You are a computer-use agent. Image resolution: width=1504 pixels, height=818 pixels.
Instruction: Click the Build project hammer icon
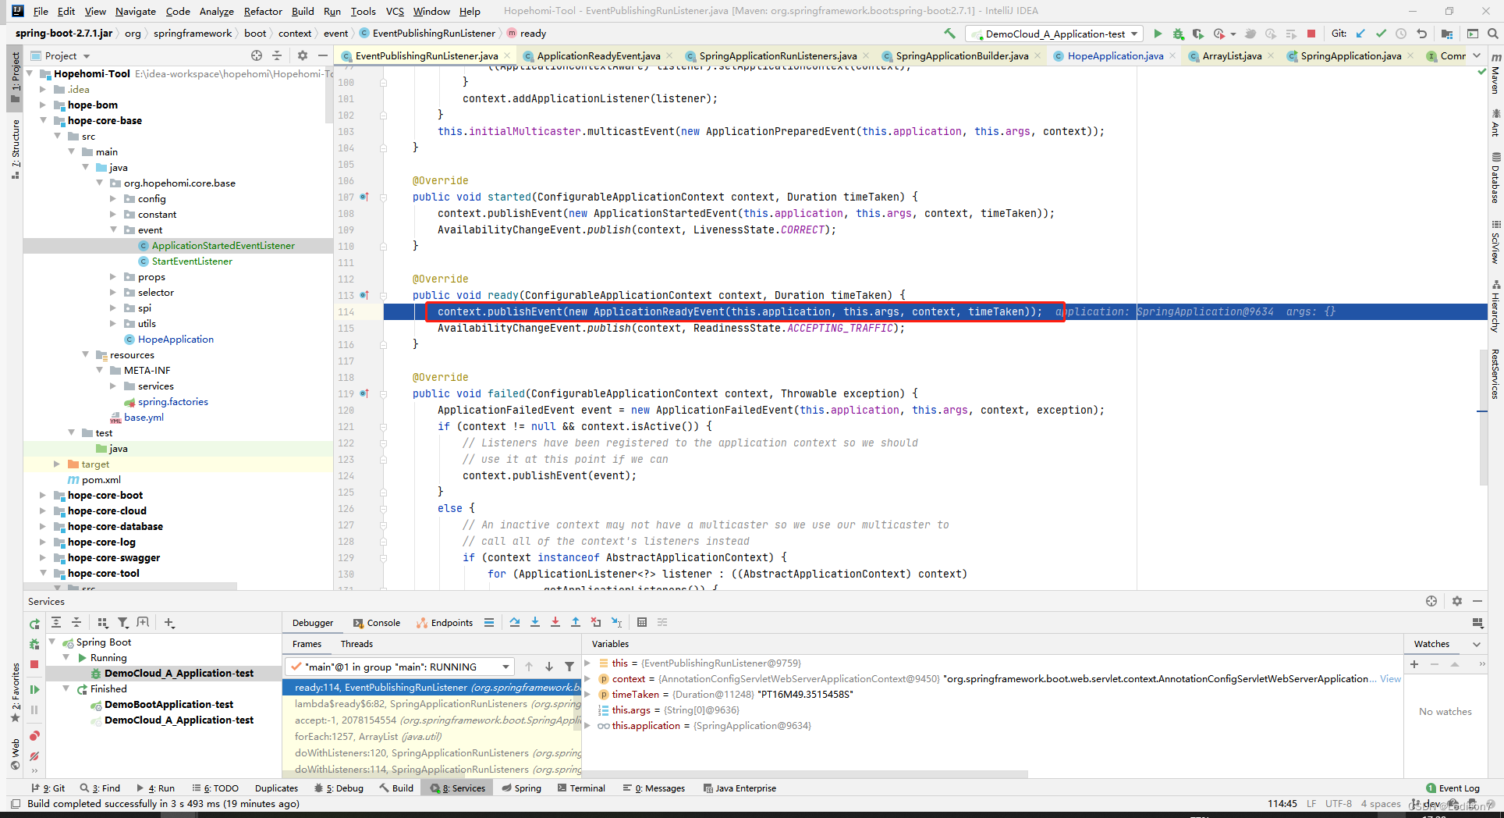pyautogui.click(x=949, y=34)
